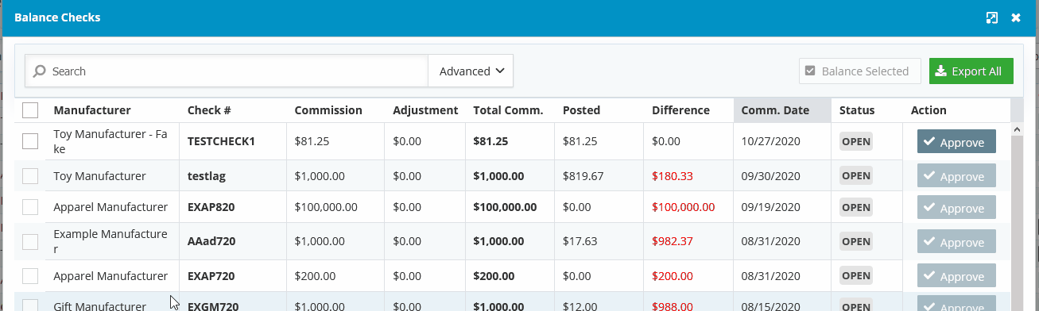Image resolution: width=1039 pixels, height=311 pixels.
Task: Toggle the select-all header checkbox
Action: (x=30, y=110)
